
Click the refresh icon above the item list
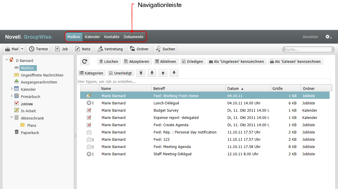click(x=85, y=61)
